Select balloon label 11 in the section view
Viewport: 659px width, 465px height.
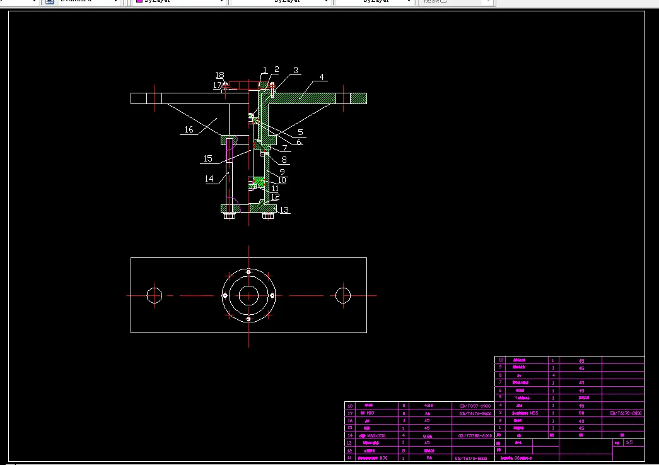[x=275, y=189]
